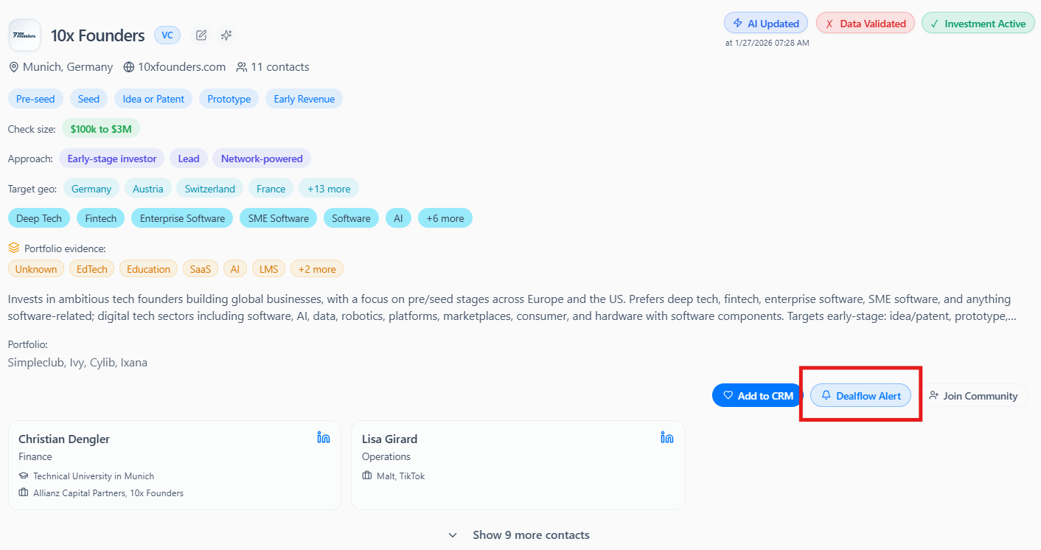Click the VC badge

coord(167,35)
